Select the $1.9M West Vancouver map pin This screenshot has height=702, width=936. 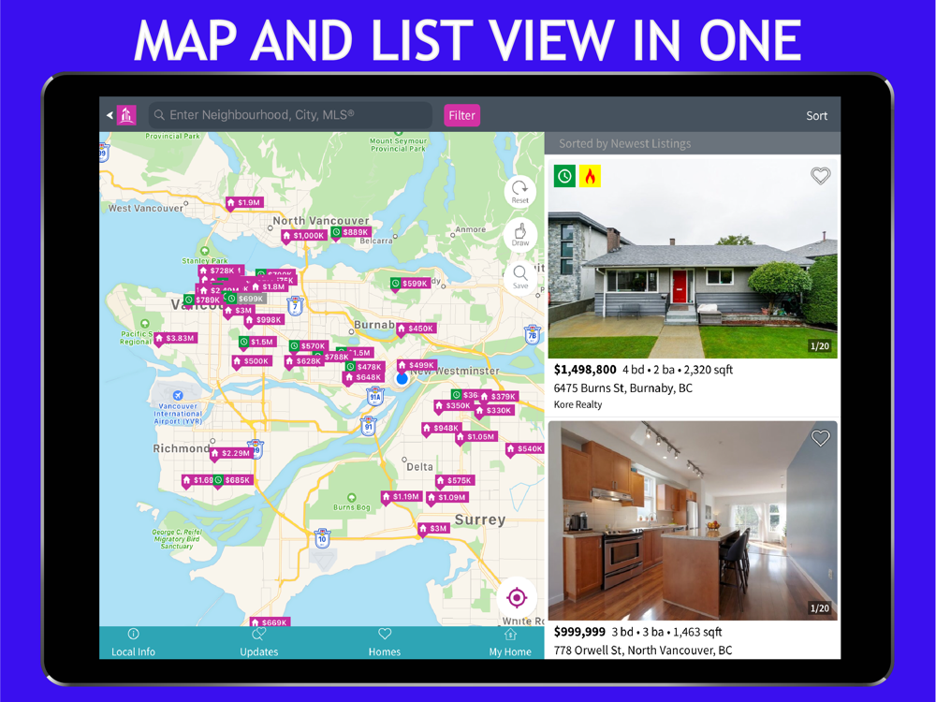point(244,203)
